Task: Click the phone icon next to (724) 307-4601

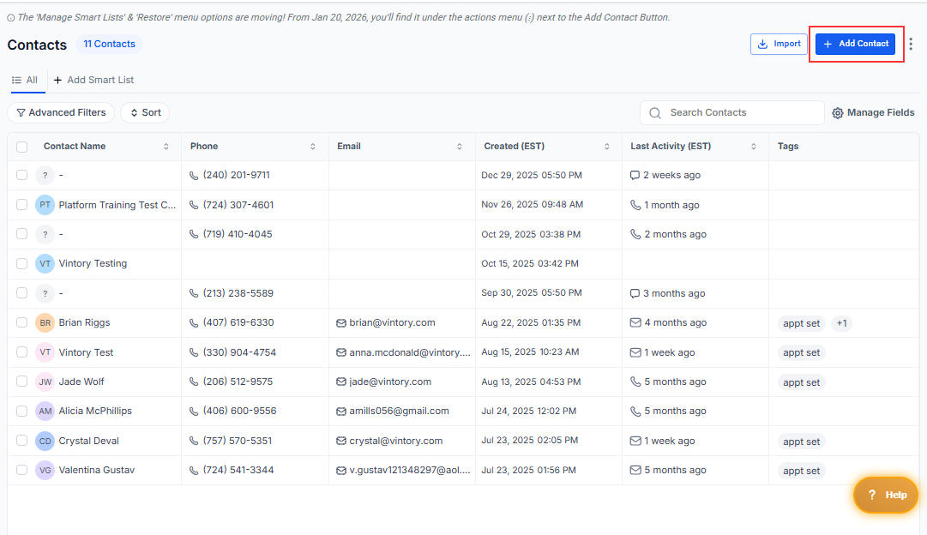Action: [x=194, y=205]
